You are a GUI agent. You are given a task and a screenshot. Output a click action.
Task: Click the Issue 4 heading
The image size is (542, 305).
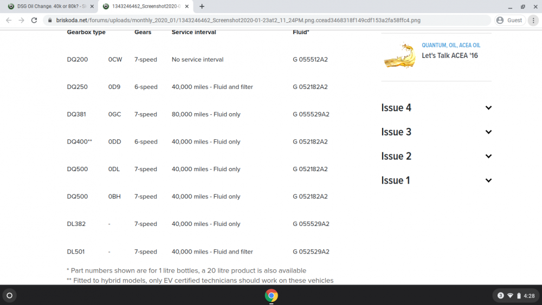tap(396, 108)
